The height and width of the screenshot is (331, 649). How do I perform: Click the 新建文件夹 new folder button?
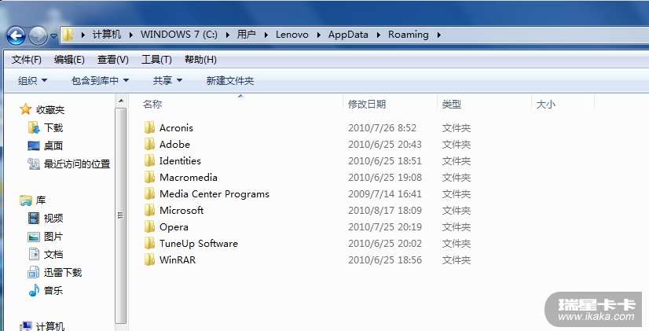(x=229, y=81)
